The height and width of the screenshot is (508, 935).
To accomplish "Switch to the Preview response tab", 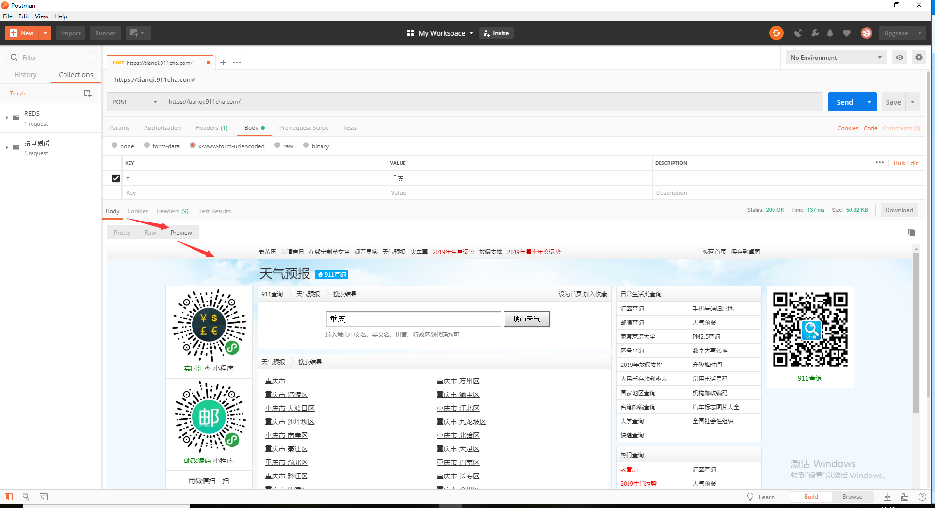I will tap(181, 232).
